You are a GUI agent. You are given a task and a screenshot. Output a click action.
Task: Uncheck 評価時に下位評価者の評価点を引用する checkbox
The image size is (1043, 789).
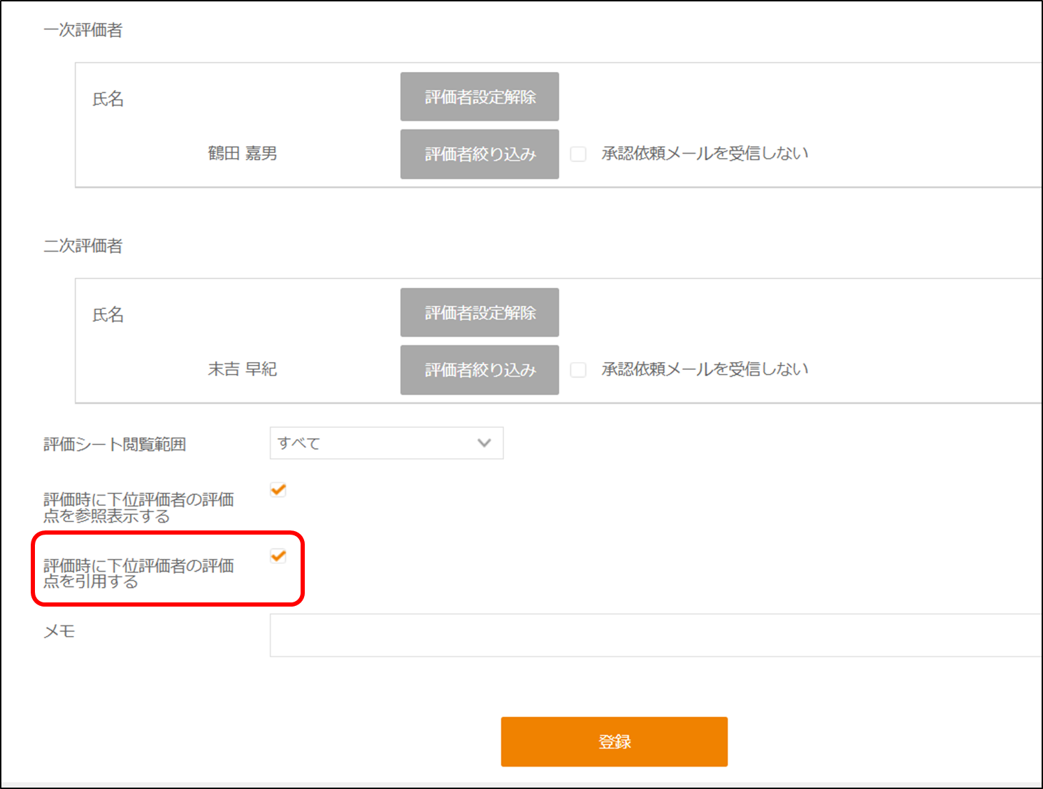[278, 556]
